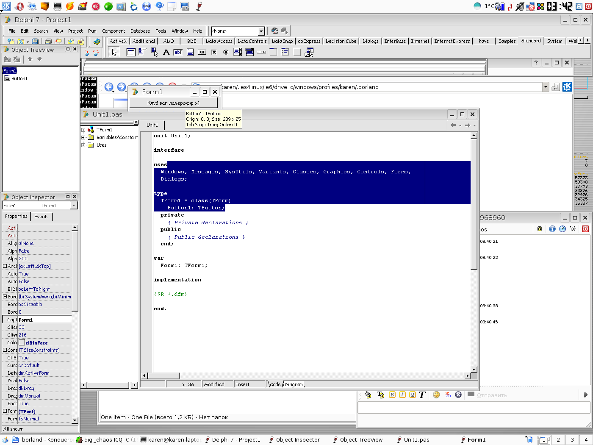Move item up in Object TreeView
The height and width of the screenshot is (445, 593).
[x=30, y=59]
